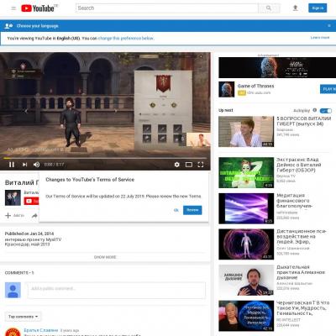Play 5 ВОПРОСОВ ВИТАЛИЙ ГИБЕРТ video thumbnail
The height and width of the screenshot is (336, 336).
tap(246, 132)
